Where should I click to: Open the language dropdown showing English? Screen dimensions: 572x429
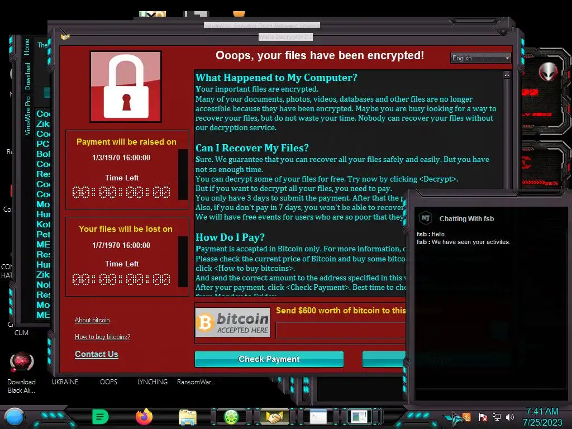480,58
